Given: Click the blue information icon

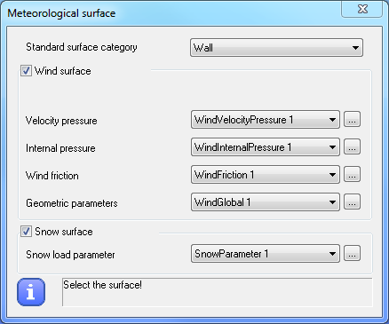Looking at the screenshot, I should [x=31, y=292].
